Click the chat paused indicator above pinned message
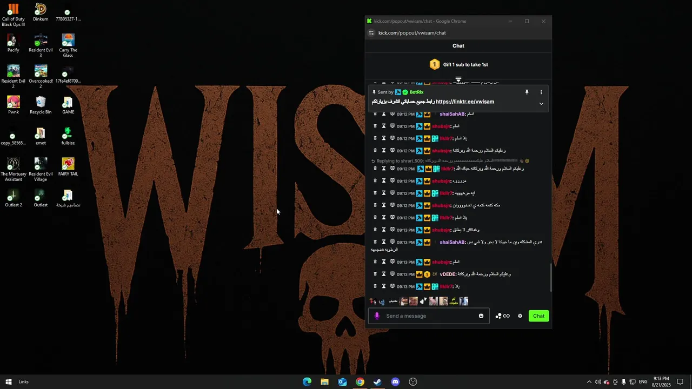Image resolution: width=692 pixels, height=389 pixels. 458,79
